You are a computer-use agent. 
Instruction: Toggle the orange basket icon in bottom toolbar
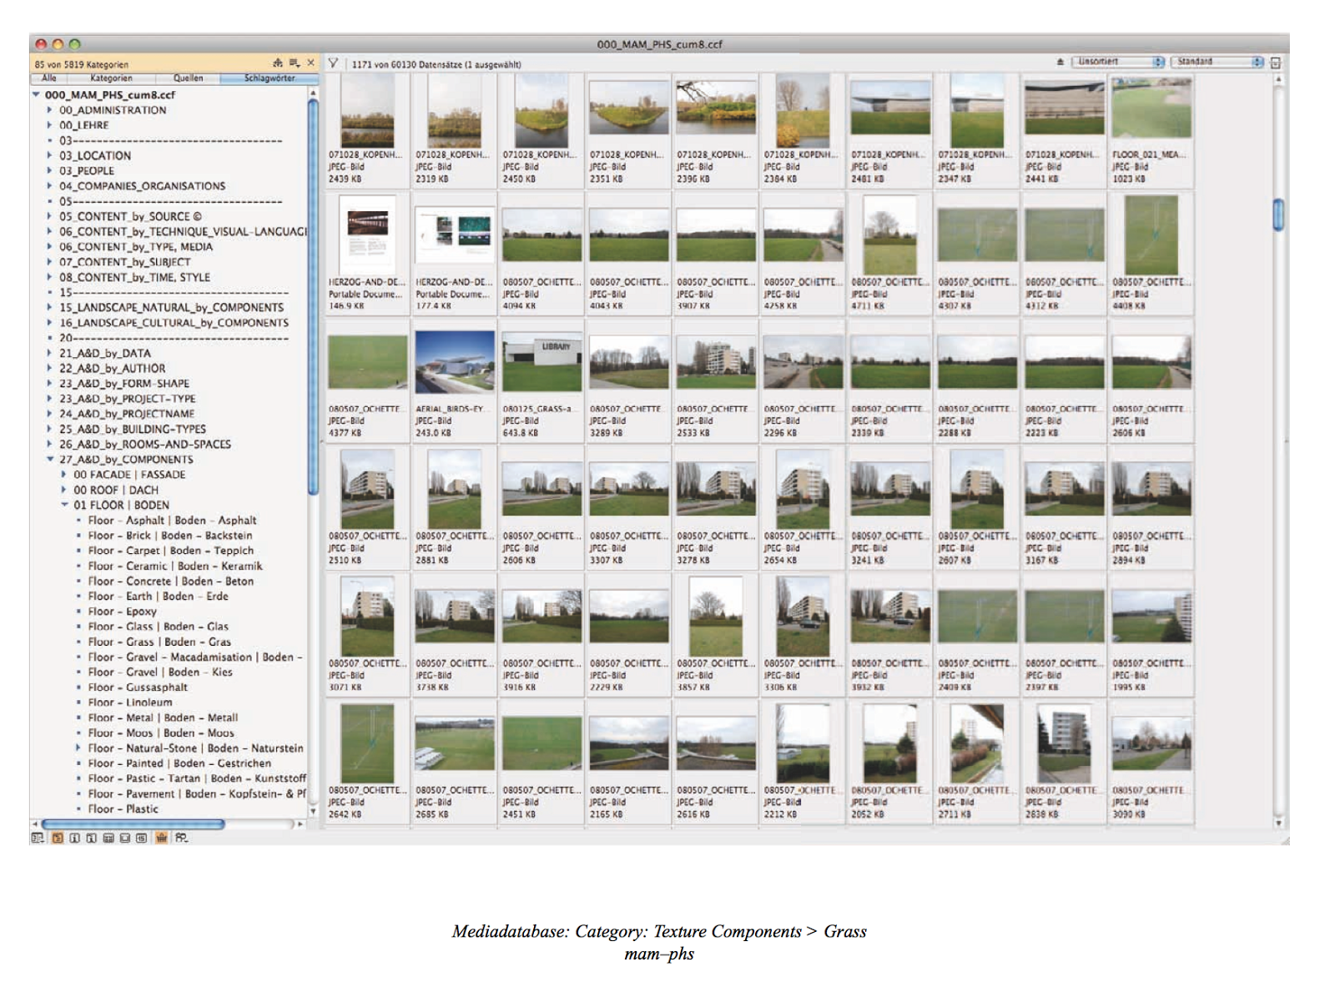162,838
